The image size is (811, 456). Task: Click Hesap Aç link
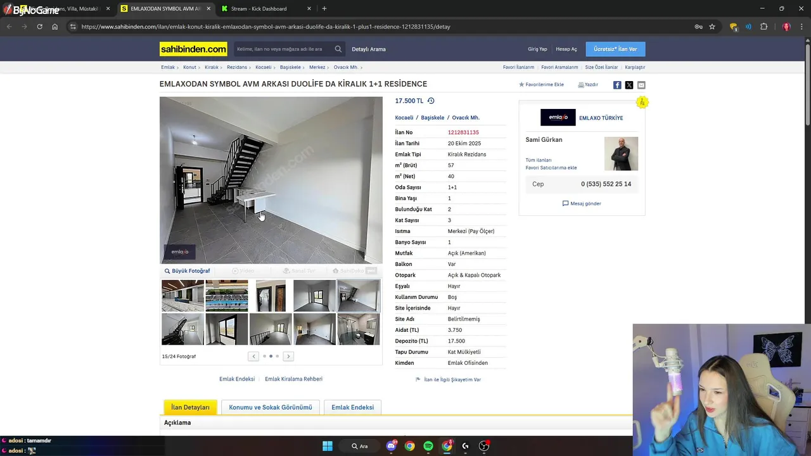(x=566, y=49)
